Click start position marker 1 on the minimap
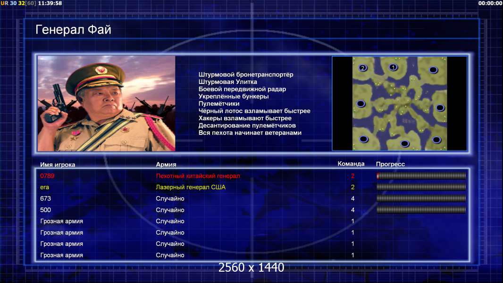503x283 pixels. click(393, 67)
